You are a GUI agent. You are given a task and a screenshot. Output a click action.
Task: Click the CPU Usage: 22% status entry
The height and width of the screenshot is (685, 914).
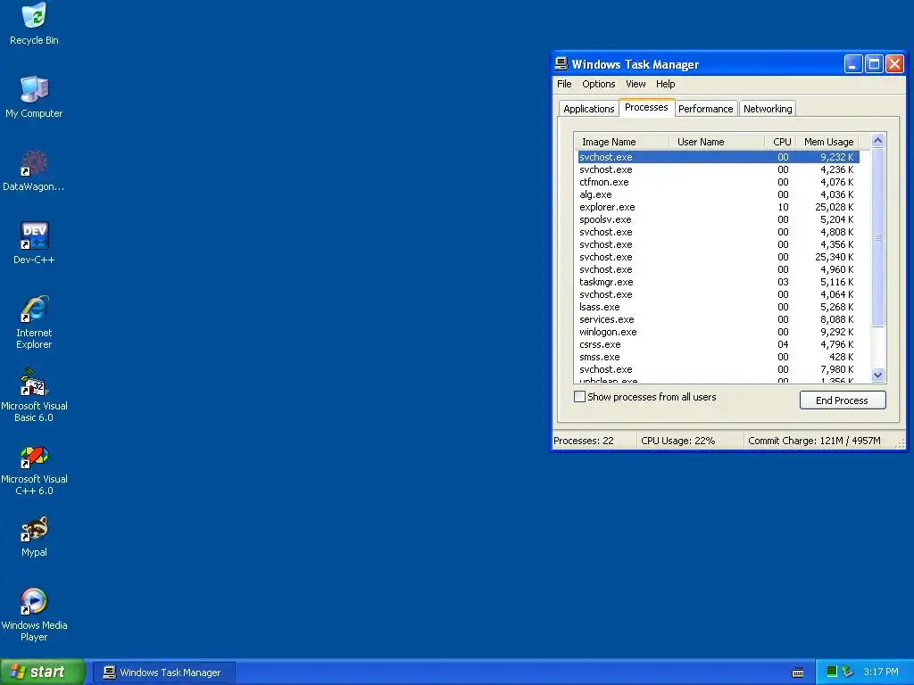click(690, 441)
